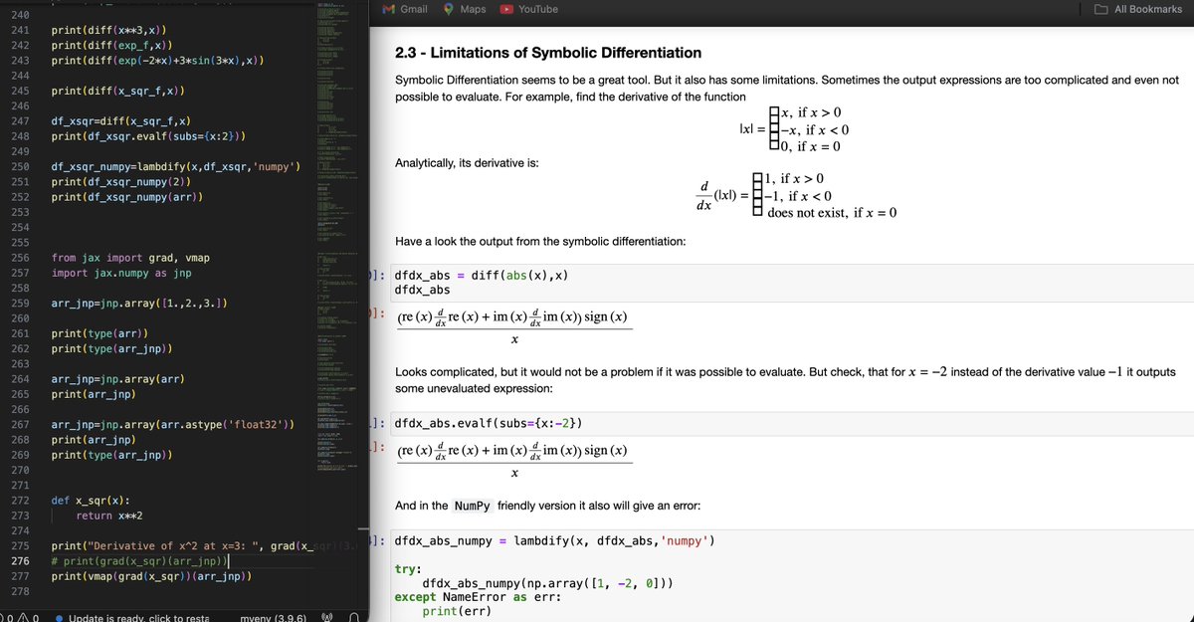Image resolution: width=1194 pixels, height=622 pixels.
Task: Click 'print(vmap(grad(x_sqr))(arr_jnp))' line
Action: [150, 576]
